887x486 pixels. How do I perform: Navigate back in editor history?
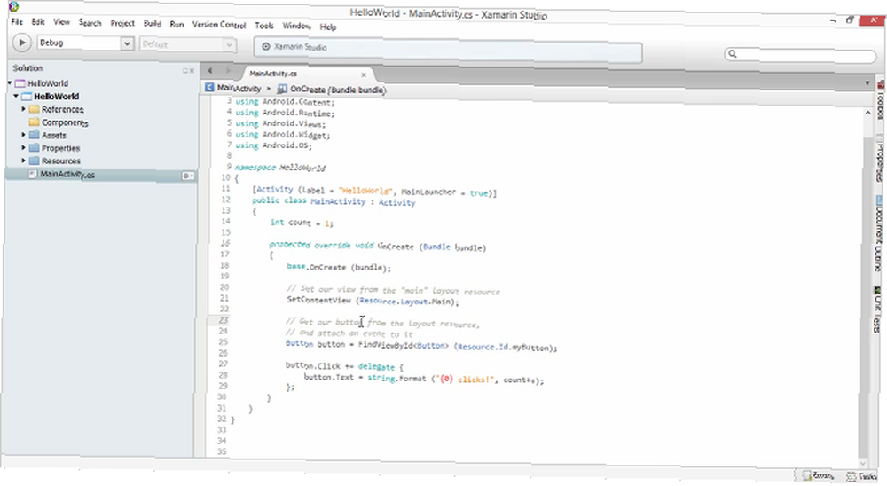[x=210, y=71]
